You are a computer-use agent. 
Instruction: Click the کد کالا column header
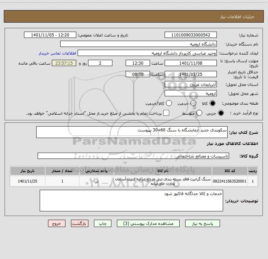tap(230, 171)
